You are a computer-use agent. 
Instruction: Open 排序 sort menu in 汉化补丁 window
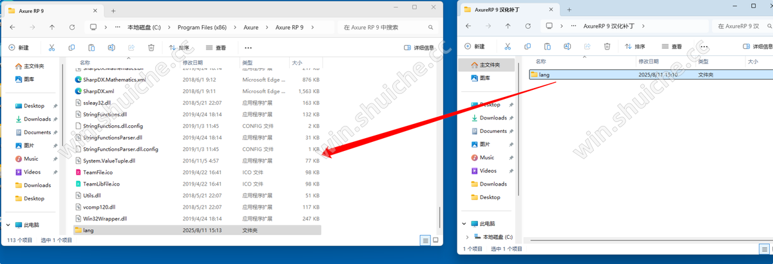635,46
